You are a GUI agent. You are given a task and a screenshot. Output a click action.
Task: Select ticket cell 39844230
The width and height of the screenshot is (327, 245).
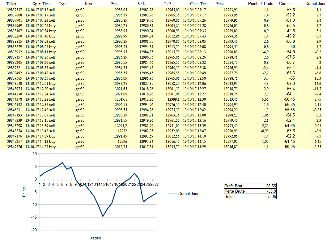15,94
